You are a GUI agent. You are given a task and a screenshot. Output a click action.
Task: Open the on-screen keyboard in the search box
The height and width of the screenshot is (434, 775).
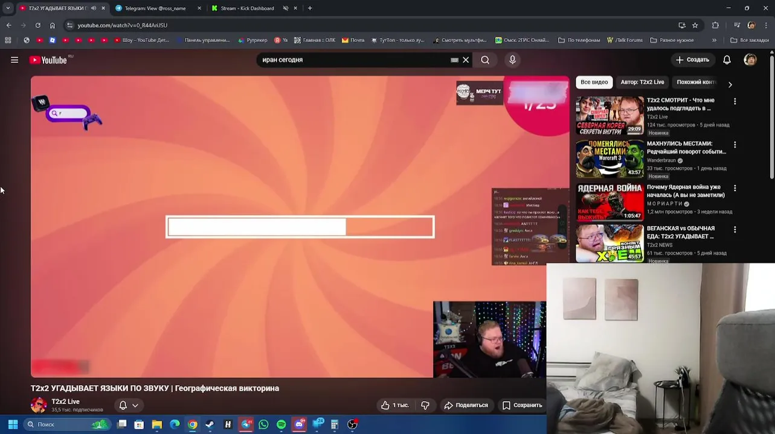coord(454,60)
